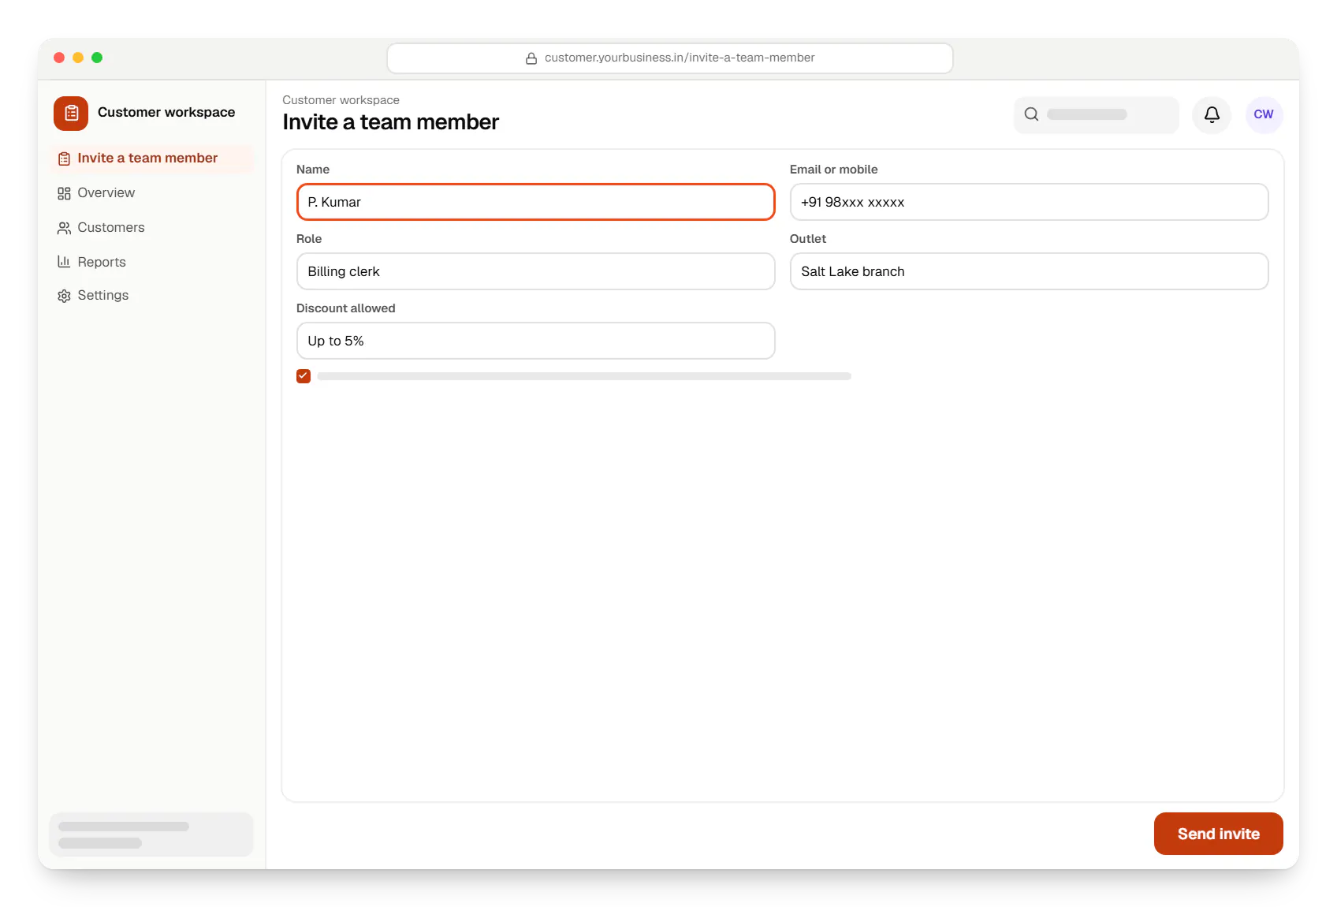Click the Send invite button
This screenshot has height=907, width=1337.
(x=1218, y=834)
